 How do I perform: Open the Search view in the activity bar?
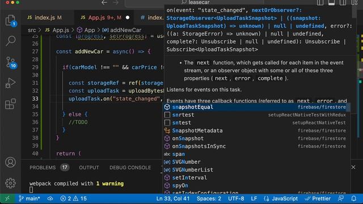coord(10,41)
